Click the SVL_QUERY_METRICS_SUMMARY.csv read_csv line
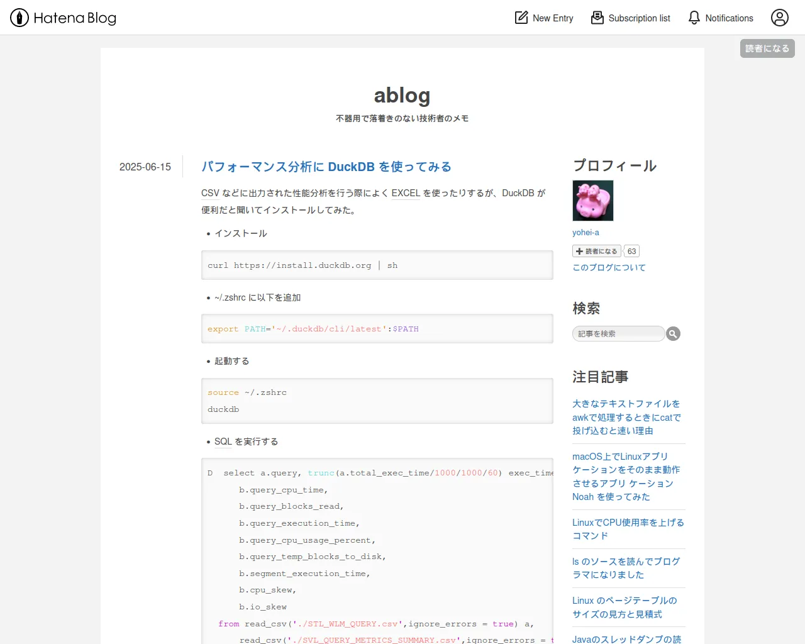 pyautogui.click(x=396, y=640)
